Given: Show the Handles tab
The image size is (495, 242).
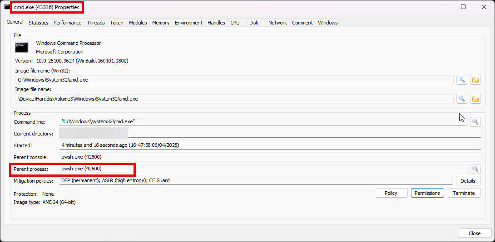Looking at the screenshot, I should (216, 23).
